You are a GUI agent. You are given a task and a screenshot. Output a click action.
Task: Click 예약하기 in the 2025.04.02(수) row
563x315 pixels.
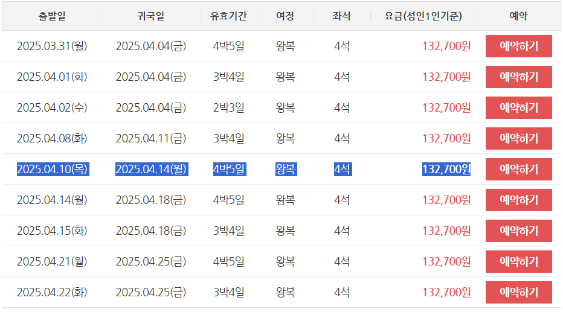click(518, 107)
